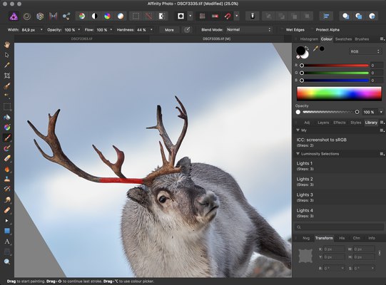Activate the Hand view tool
This screenshot has width=386, height=285.
tap(7, 44)
